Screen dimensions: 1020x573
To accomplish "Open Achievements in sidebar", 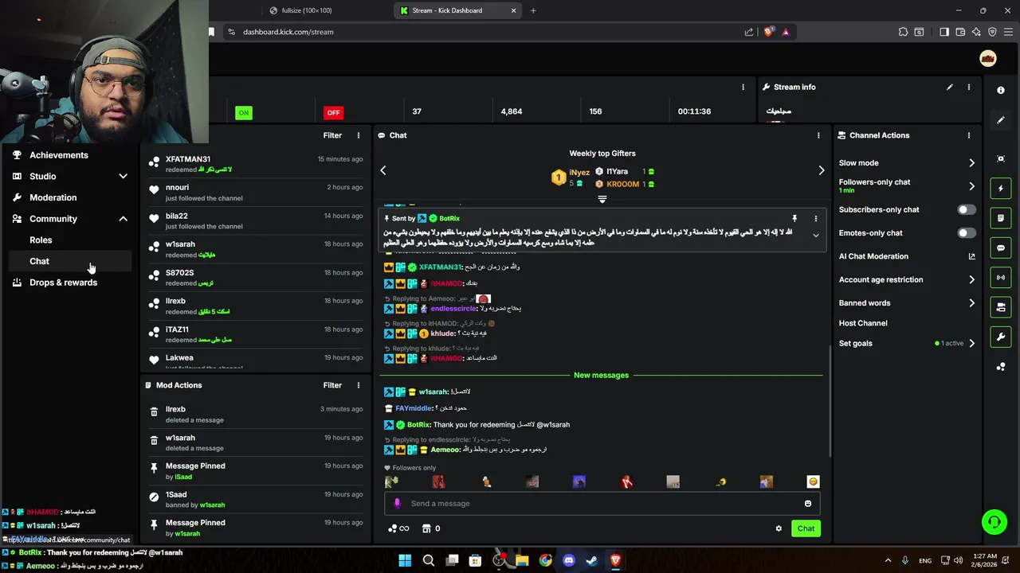I will coord(70,155).
